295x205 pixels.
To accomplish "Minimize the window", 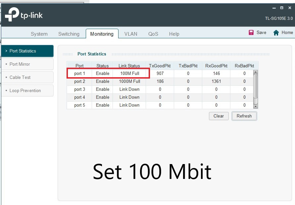I will (x=274, y=8).
